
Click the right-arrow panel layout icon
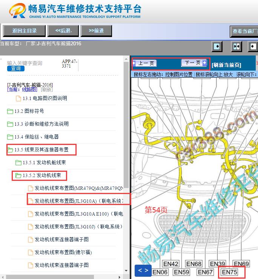coord(217,46)
